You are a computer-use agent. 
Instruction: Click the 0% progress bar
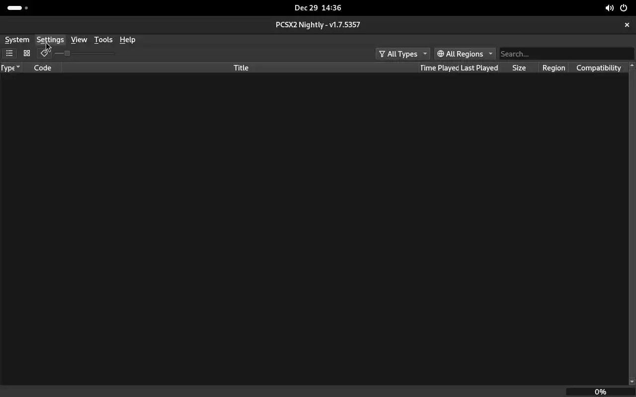600,392
